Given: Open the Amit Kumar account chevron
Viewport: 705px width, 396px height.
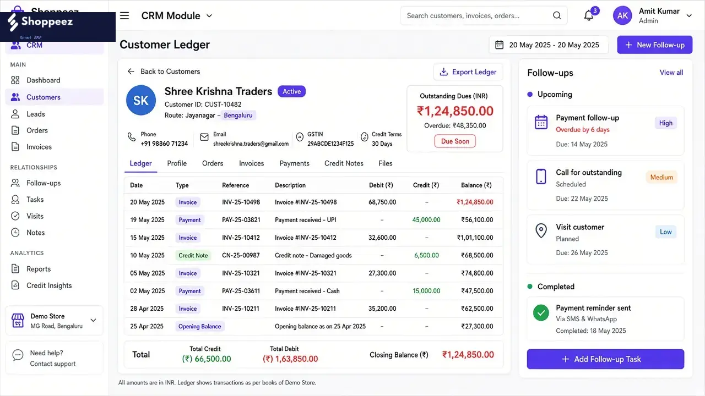Looking at the screenshot, I should tap(689, 16).
